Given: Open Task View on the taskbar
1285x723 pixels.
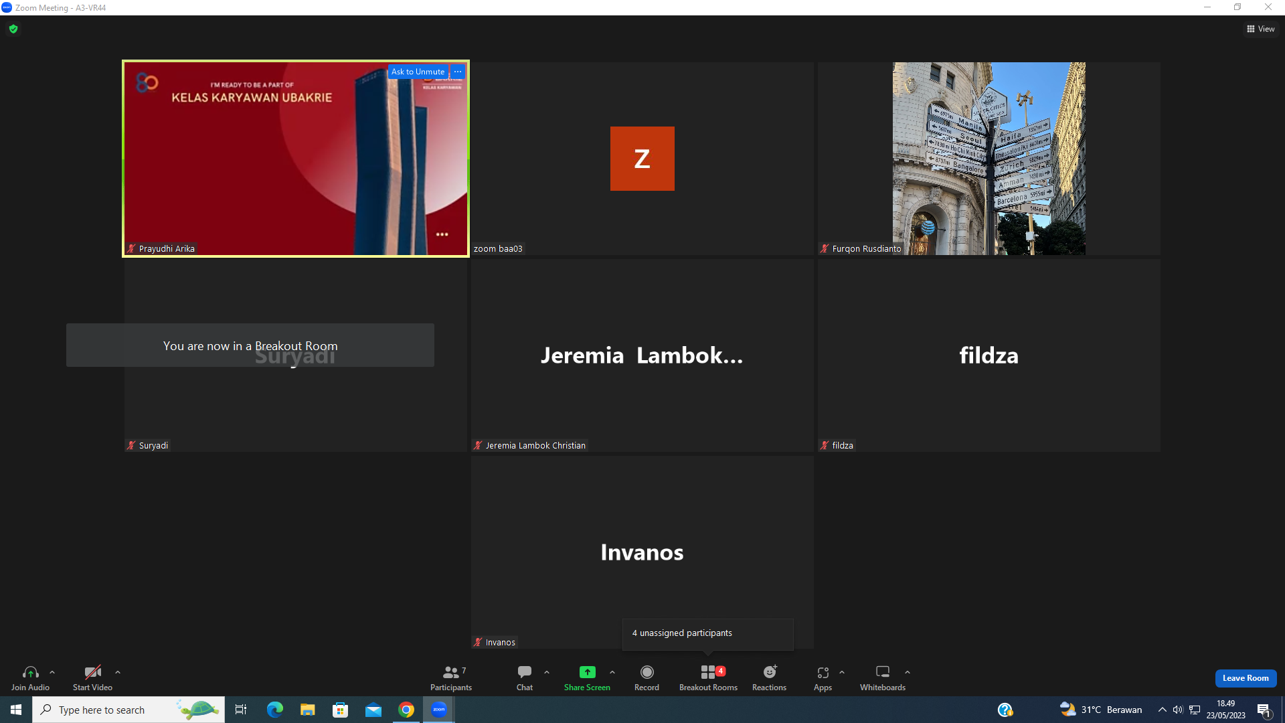Looking at the screenshot, I should point(241,710).
